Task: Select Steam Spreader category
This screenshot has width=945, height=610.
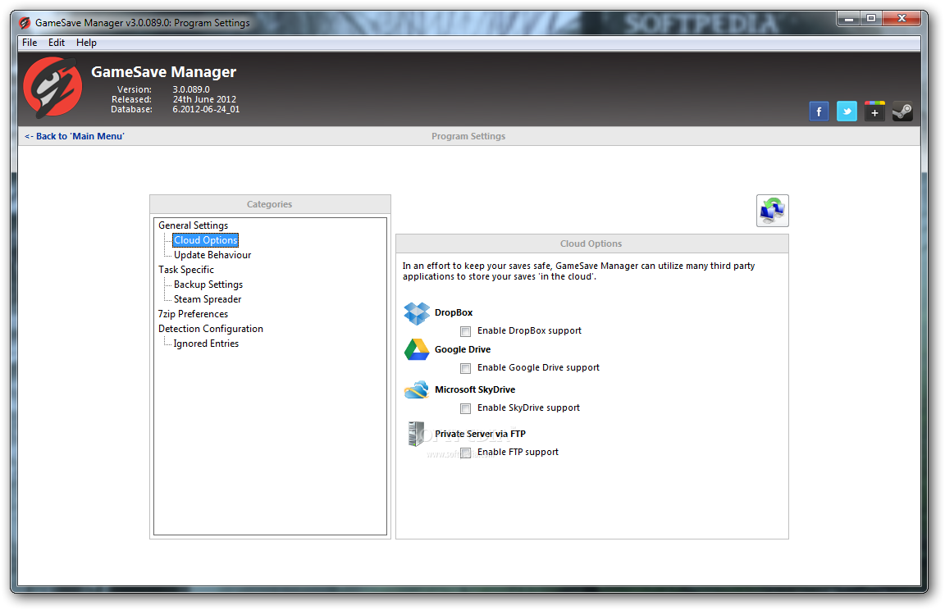Action: pos(208,299)
